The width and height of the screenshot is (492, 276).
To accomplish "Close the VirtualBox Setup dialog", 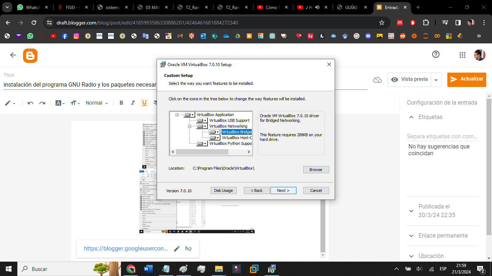I will 329,65.
